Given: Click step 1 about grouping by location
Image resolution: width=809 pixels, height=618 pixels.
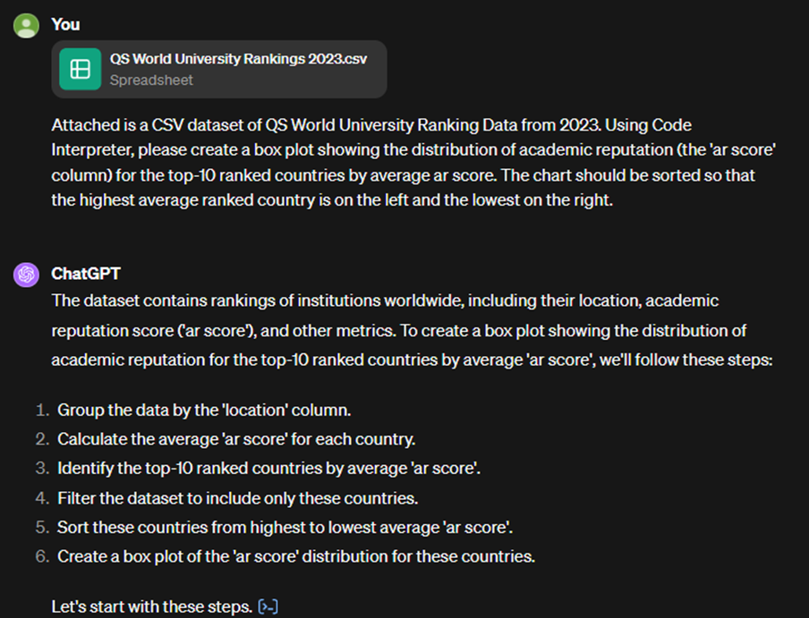Looking at the screenshot, I should pos(204,411).
